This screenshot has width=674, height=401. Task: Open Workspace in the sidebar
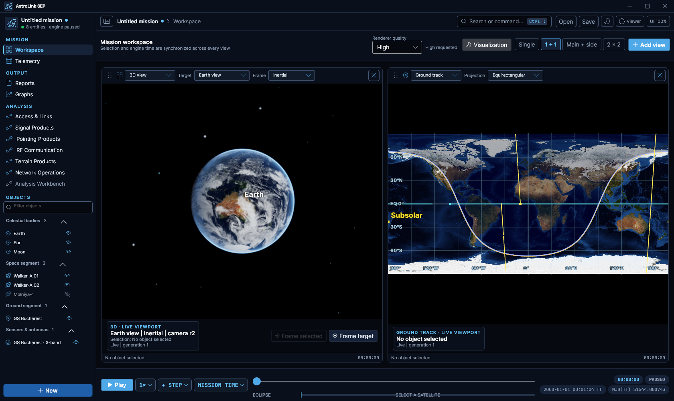(48, 50)
